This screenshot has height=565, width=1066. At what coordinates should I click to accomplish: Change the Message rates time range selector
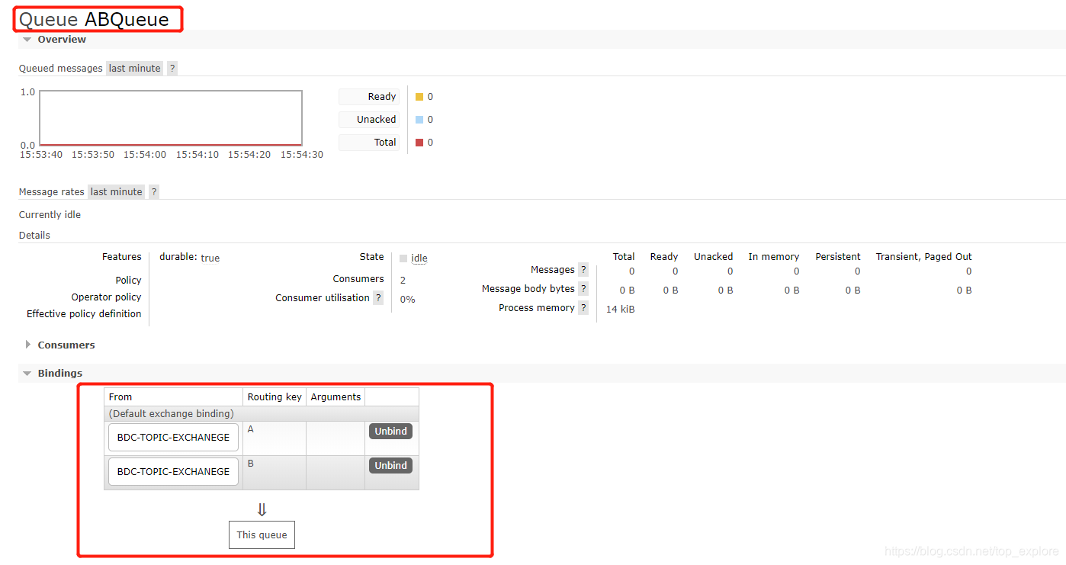coord(116,191)
